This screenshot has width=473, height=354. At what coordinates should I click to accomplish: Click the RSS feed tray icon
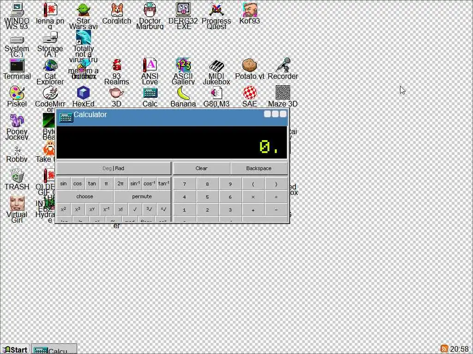click(x=444, y=348)
